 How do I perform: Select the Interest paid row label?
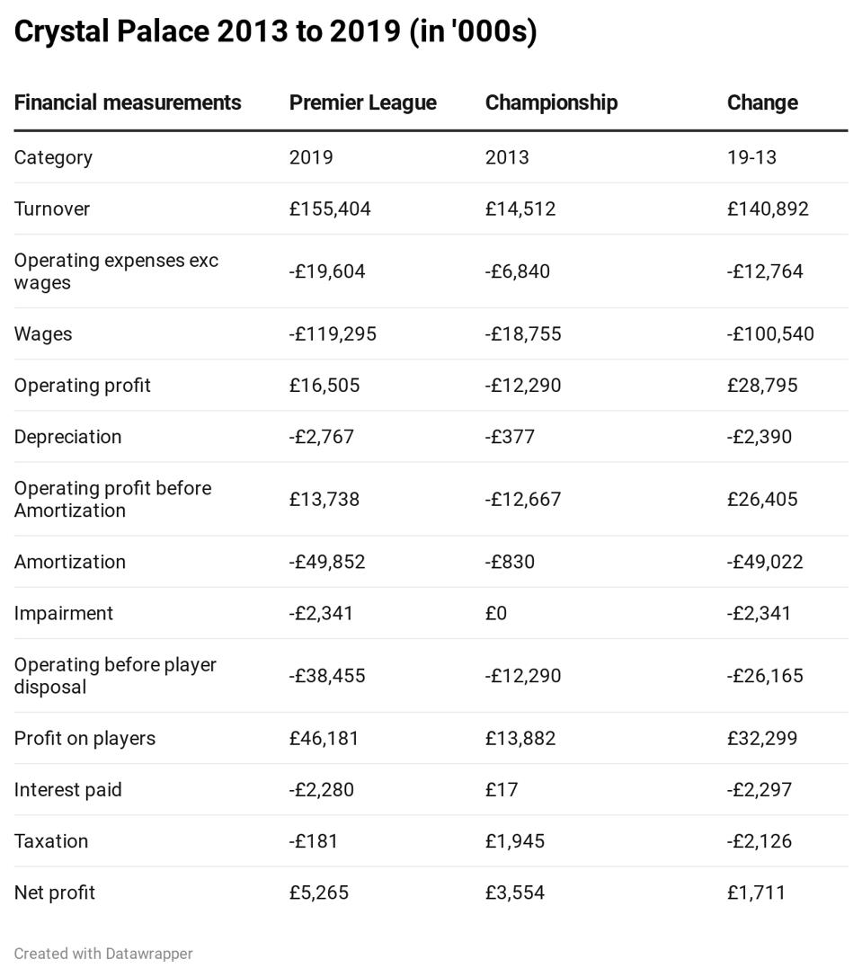coord(67,789)
